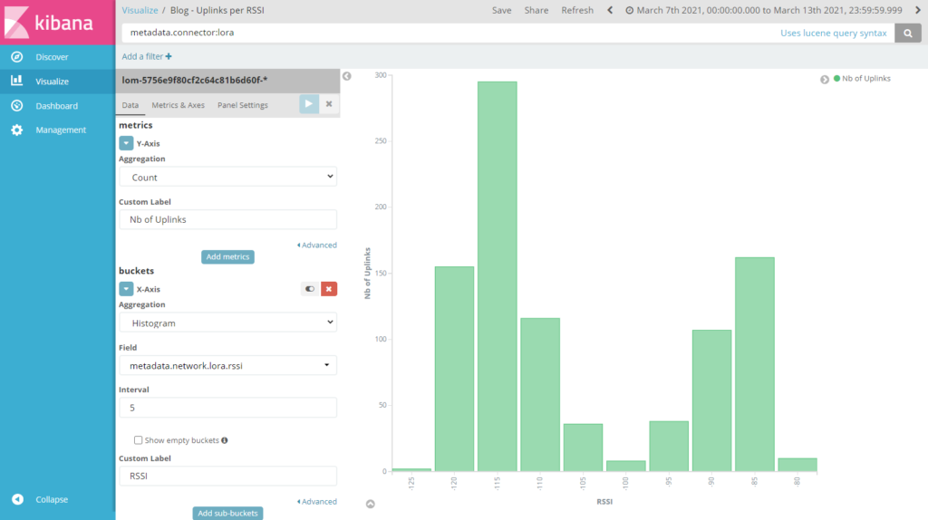Open Visualize bar chart icon
Screen dimensions: 928x520
click(x=17, y=81)
